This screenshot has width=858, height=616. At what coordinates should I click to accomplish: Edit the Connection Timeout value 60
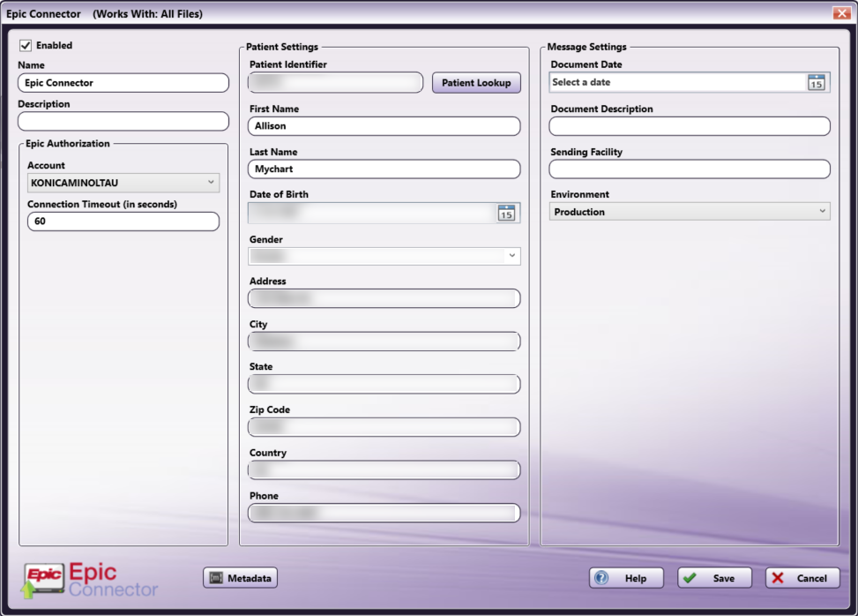pyautogui.click(x=123, y=222)
